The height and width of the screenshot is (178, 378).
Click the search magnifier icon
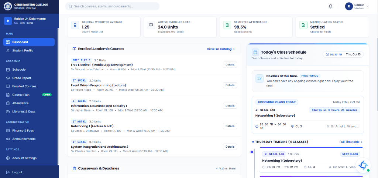(x=71, y=7)
